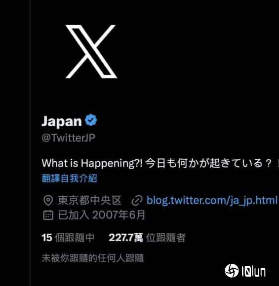The image size is (279, 286).
Task: Click the 10lun watermark text
Action: pos(254,271)
